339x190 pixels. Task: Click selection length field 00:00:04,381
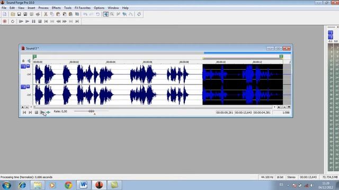click(262, 112)
